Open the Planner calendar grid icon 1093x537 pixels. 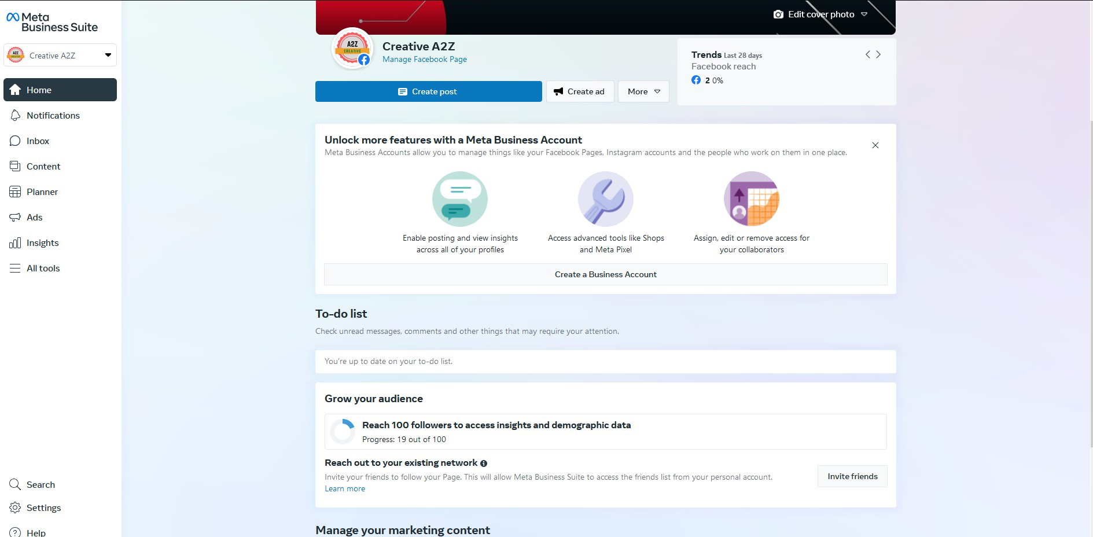[15, 192]
